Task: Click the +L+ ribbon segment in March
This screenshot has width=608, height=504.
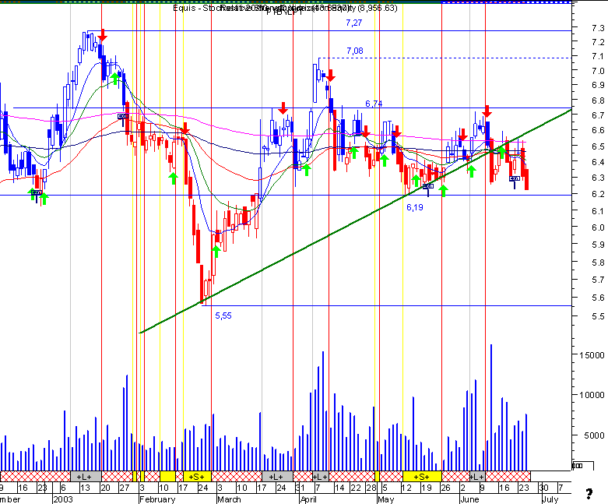Action: click(x=278, y=477)
